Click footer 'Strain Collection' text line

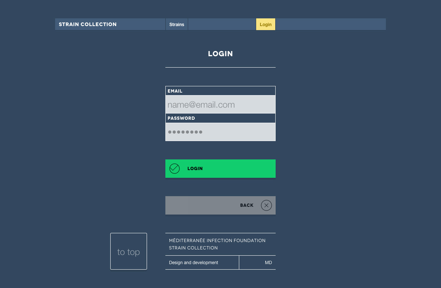[193, 248]
